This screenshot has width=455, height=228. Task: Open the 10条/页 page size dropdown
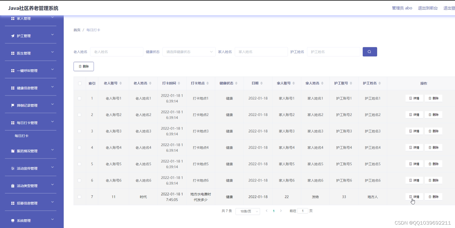point(248,211)
